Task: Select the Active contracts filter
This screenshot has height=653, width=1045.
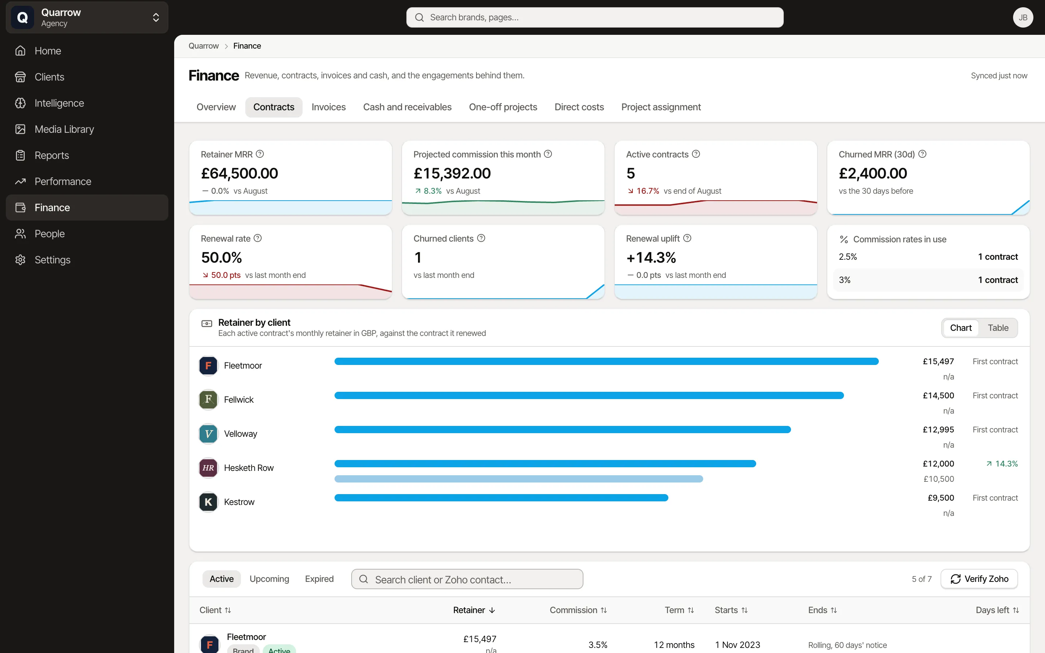Action: pos(222,579)
